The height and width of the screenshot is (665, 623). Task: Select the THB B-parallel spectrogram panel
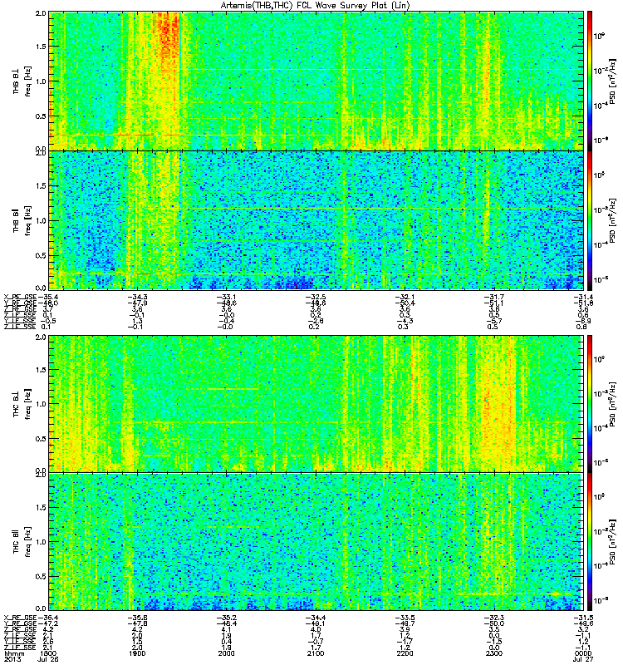[x=316, y=220]
